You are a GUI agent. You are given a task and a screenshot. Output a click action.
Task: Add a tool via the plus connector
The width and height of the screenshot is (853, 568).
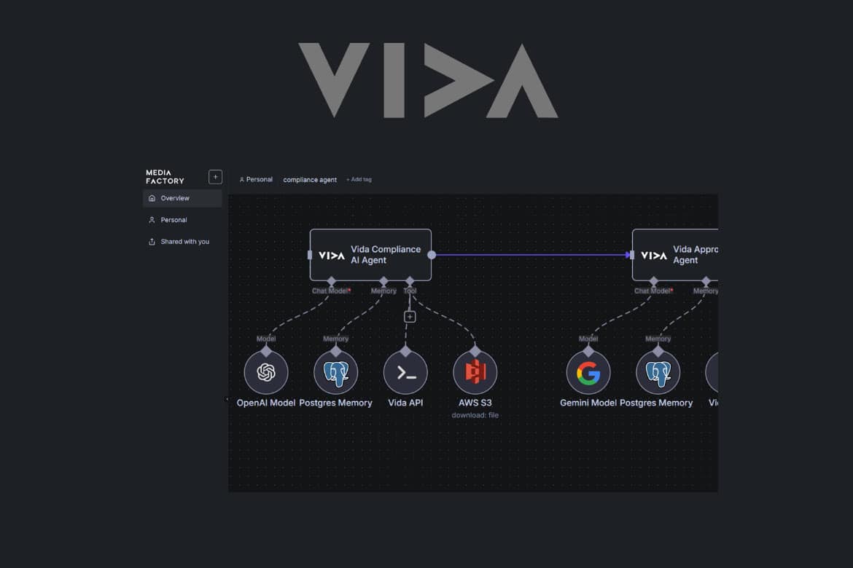click(410, 317)
